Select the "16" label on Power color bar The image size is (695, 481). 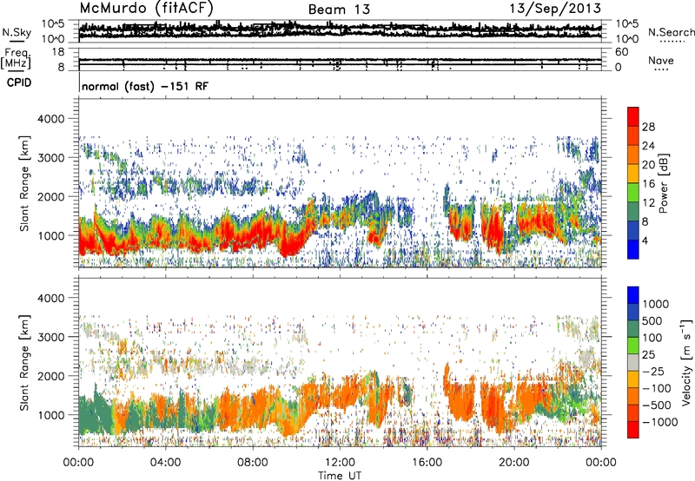(648, 184)
